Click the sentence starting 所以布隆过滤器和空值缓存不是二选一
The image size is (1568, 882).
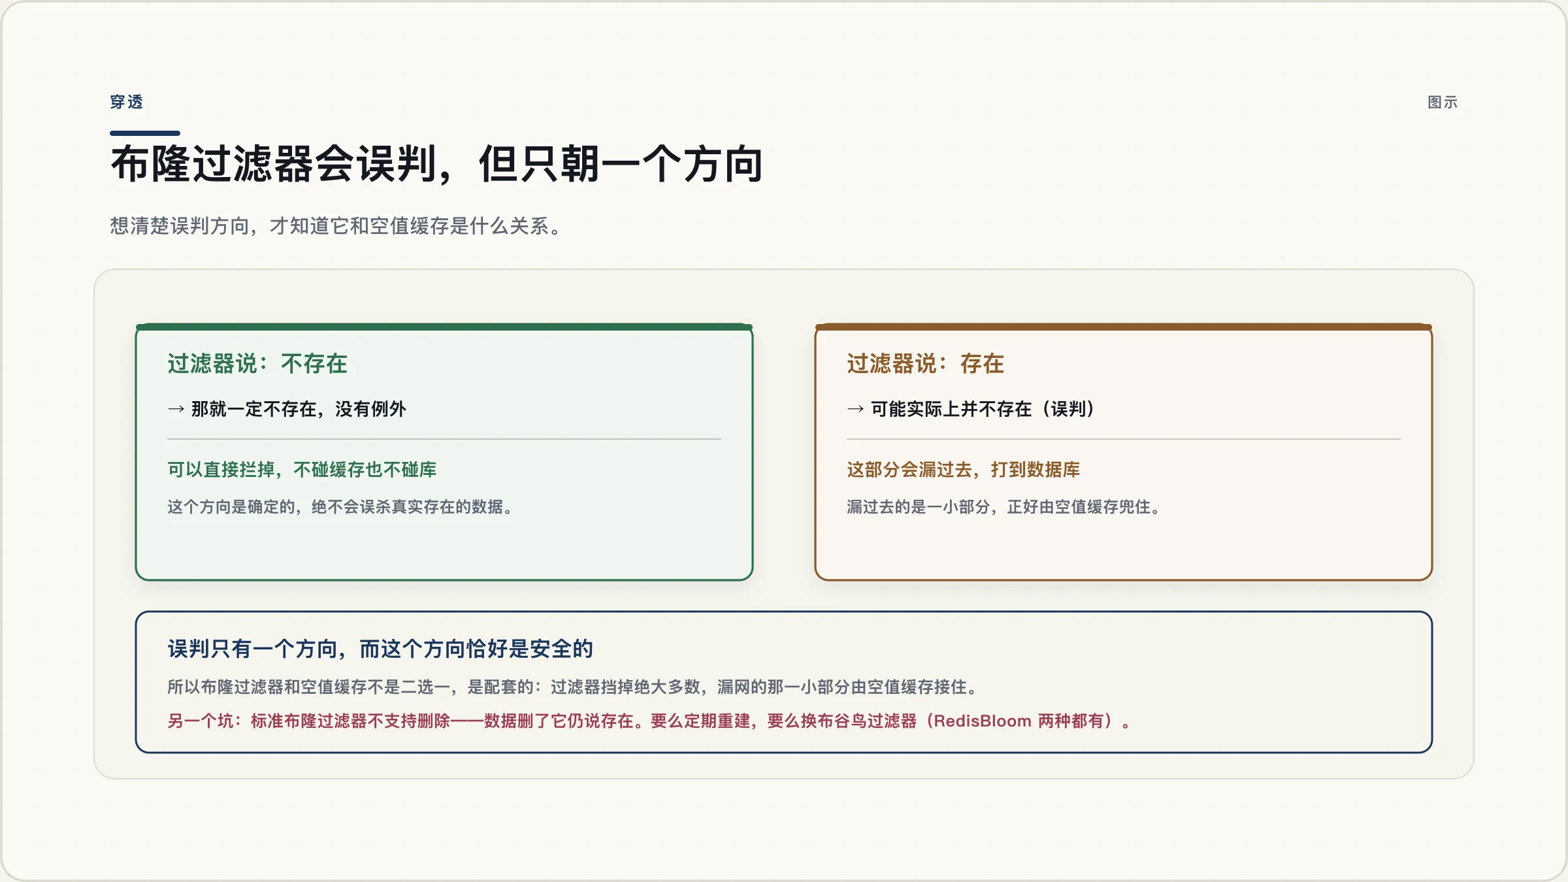[573, 687]
